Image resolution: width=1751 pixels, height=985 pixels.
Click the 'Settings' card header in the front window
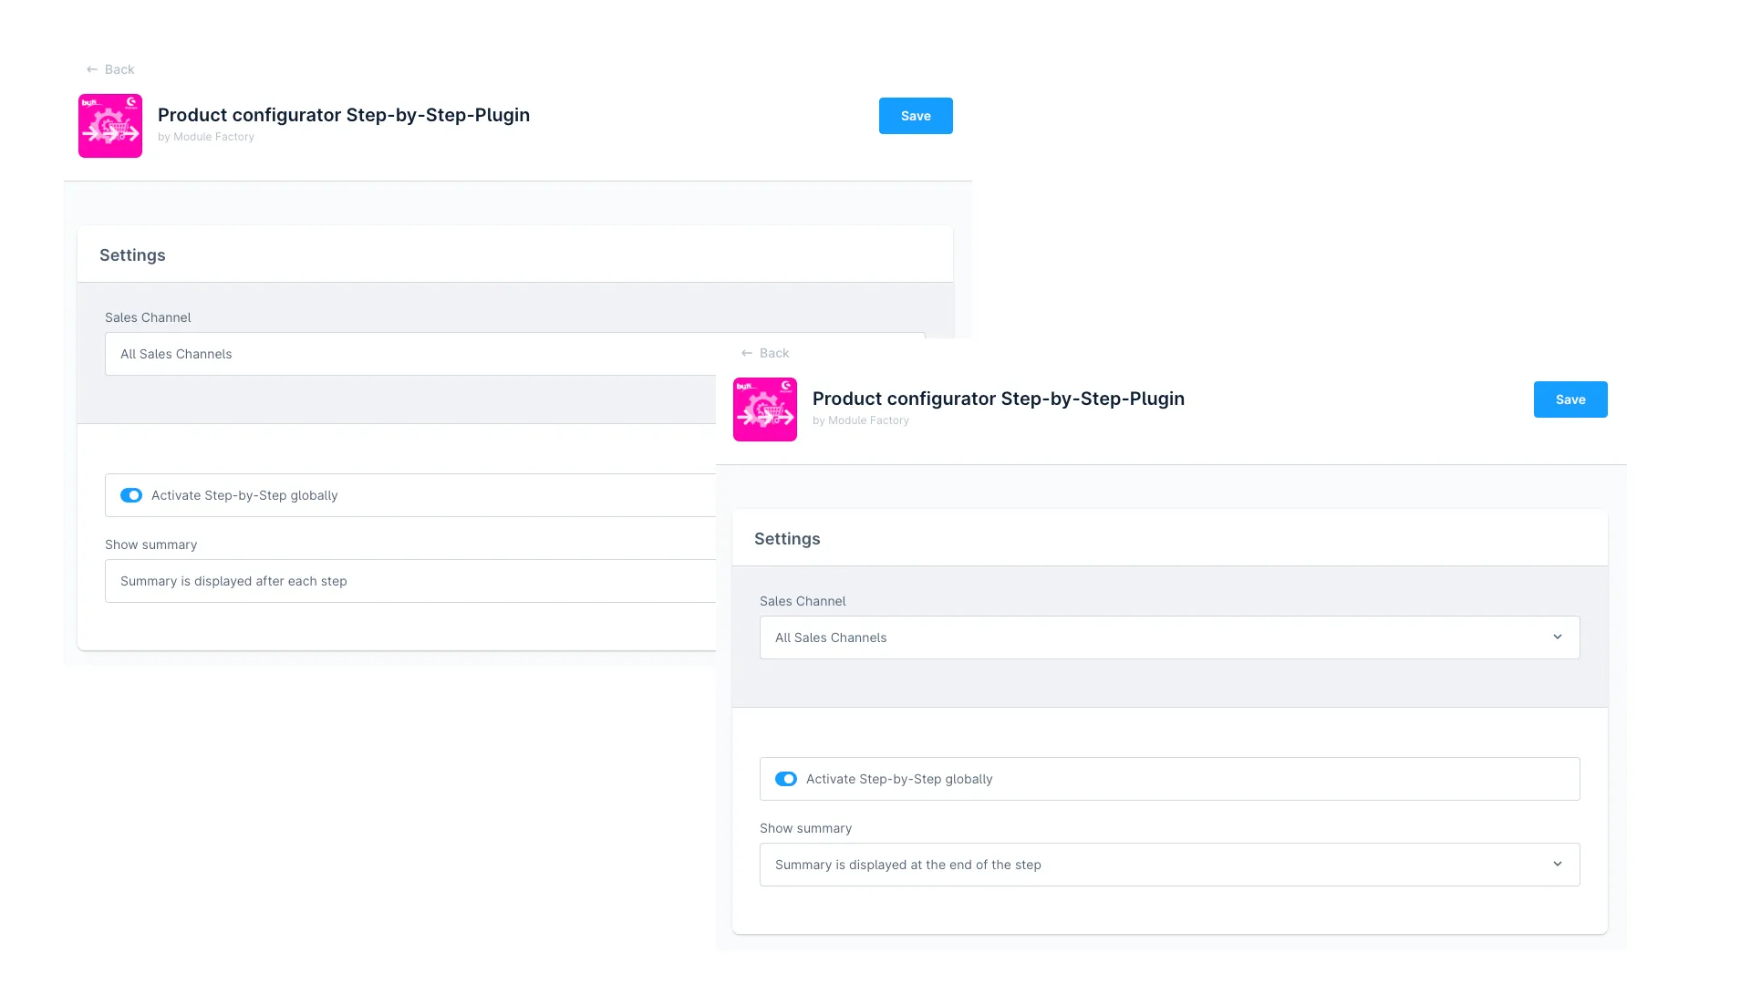[787, 539]
